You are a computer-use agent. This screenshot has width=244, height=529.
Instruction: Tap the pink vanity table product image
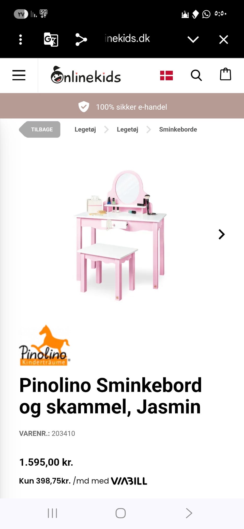(x=120, y=235)
